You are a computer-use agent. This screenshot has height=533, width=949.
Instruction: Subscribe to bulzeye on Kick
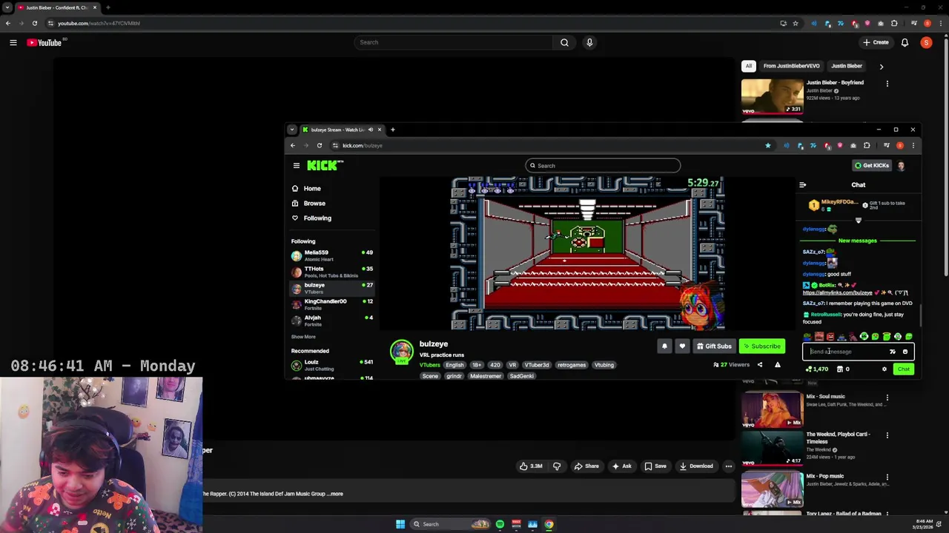[x=761, y=346]
